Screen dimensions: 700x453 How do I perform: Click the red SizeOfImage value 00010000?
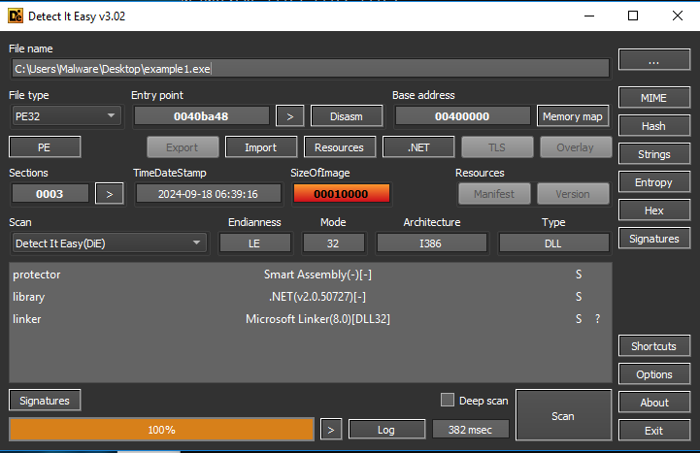[x=341, y=194]
